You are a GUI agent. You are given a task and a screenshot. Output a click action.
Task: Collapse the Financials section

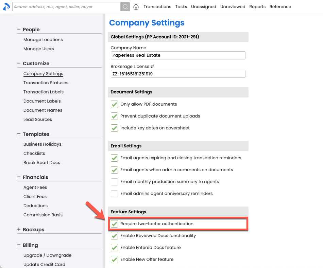pos(19,177)
